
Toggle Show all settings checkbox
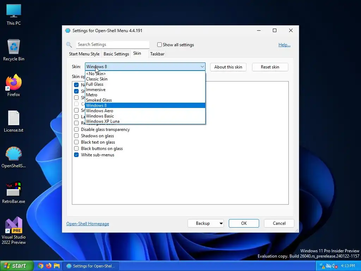159,45
